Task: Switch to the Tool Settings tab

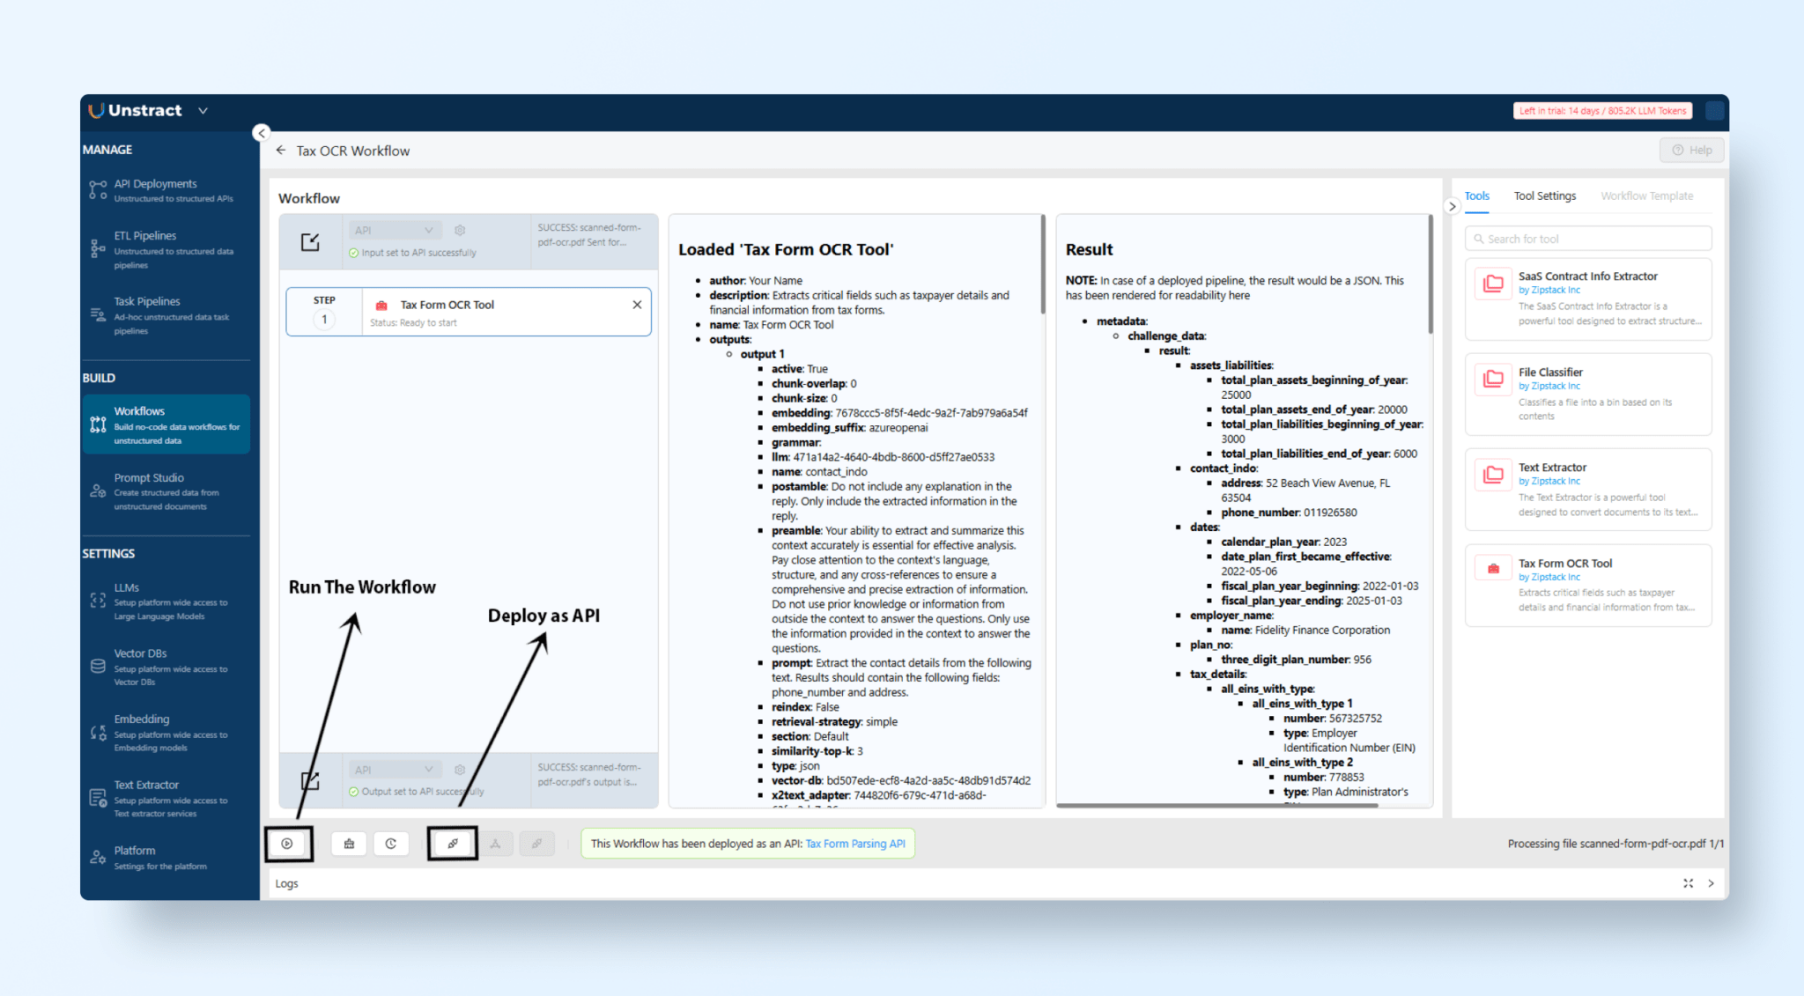Action: (x=1544, y=196)
